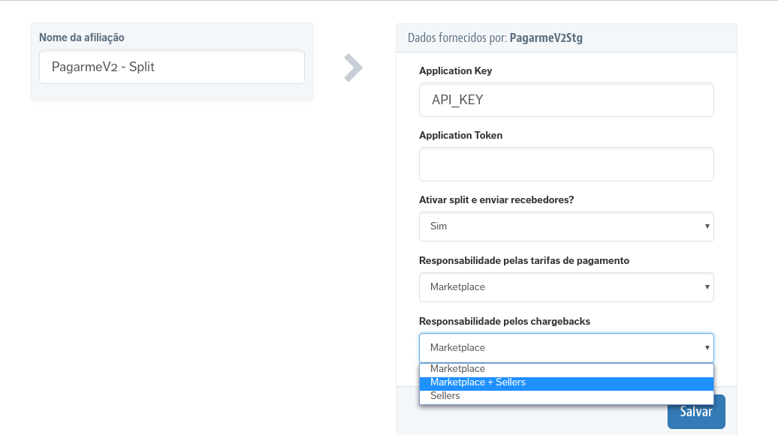Click the Responsabilidade pelos chargebacks label
This screenshot has width=778, height=435.
click(x=504, y=321)
